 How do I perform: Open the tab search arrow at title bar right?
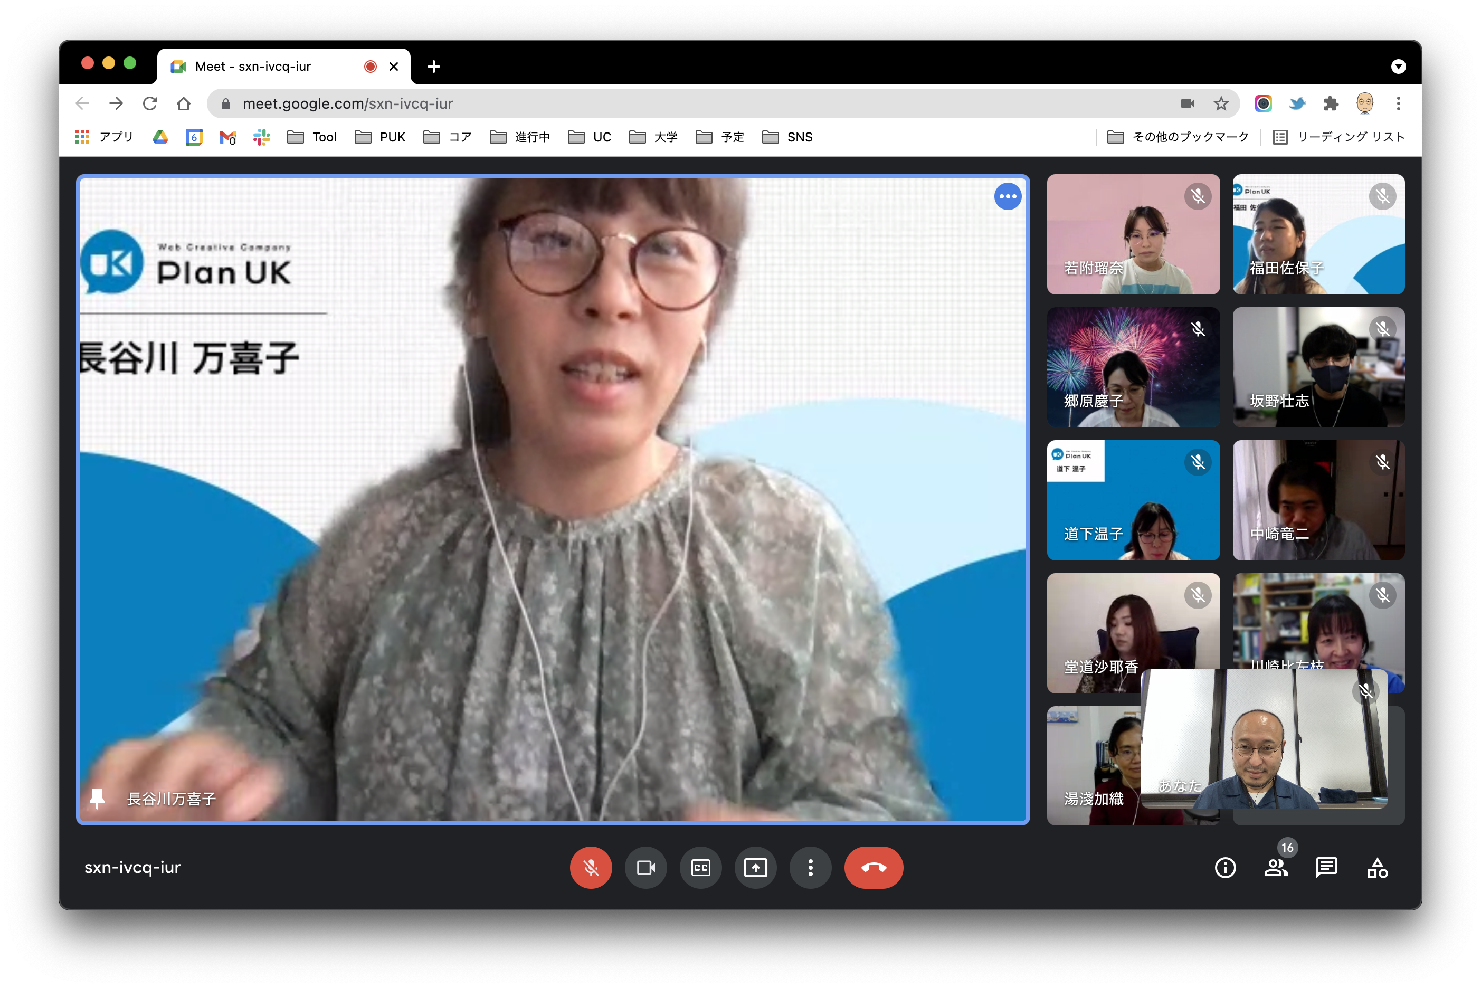click(1398, 66)
